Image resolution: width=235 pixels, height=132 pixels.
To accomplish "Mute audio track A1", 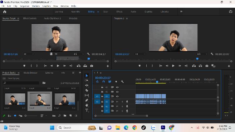I will 117,102.
